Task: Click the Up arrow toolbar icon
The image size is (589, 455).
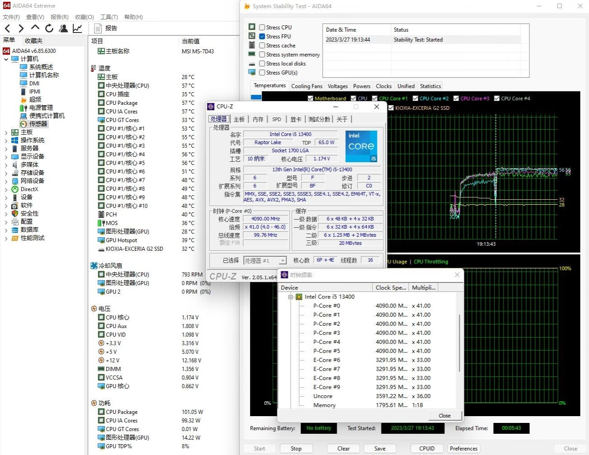Action: (35, 28)
